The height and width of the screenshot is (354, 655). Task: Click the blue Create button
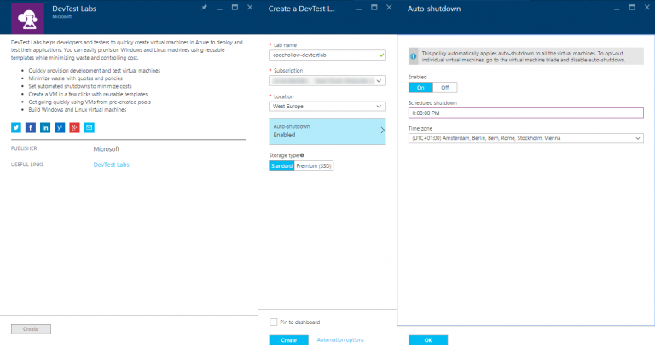pos(288,339)
